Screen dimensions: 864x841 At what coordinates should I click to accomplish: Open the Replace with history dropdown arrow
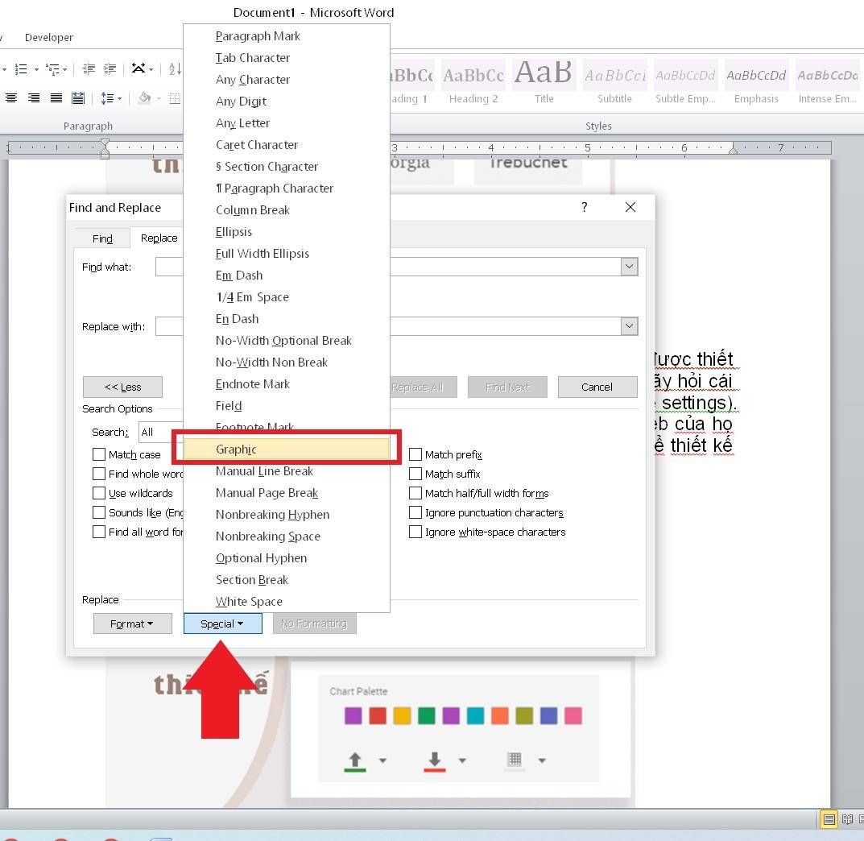(x=629, y=325)
